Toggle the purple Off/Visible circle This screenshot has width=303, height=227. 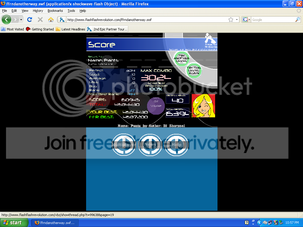click(156, 106)
